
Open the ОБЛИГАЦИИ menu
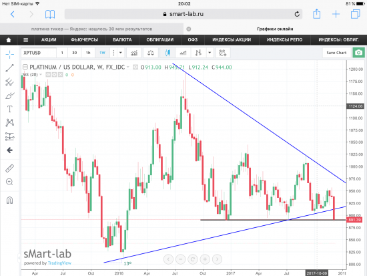[x=160, y=40]
